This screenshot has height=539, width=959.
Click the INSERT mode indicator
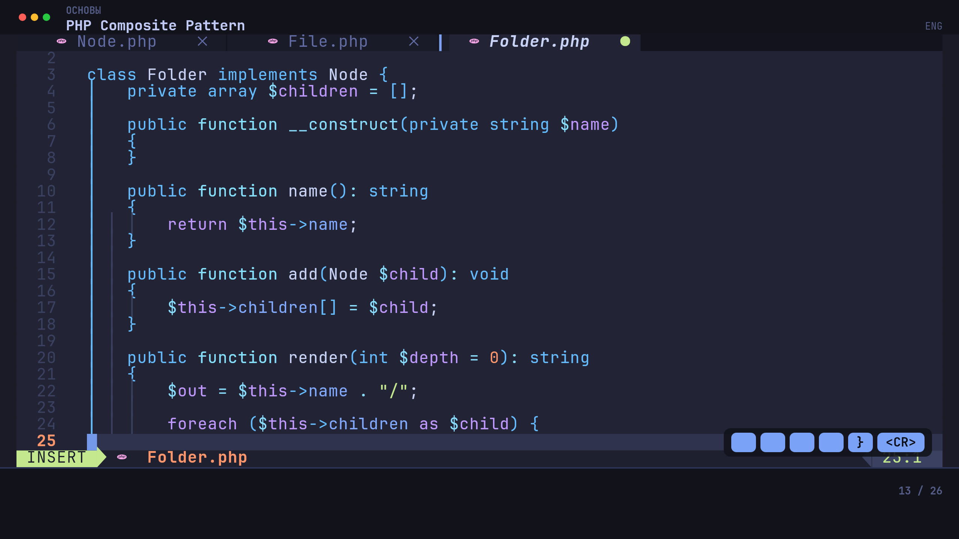[x=57, y=457]
